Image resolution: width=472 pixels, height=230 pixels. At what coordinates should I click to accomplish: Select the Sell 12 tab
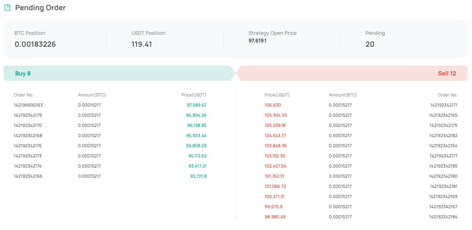pos(447,73)
